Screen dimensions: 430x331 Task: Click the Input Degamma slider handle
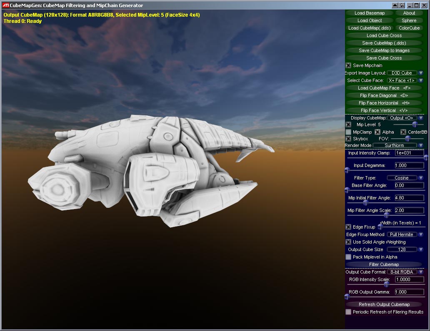pos(347,170)
